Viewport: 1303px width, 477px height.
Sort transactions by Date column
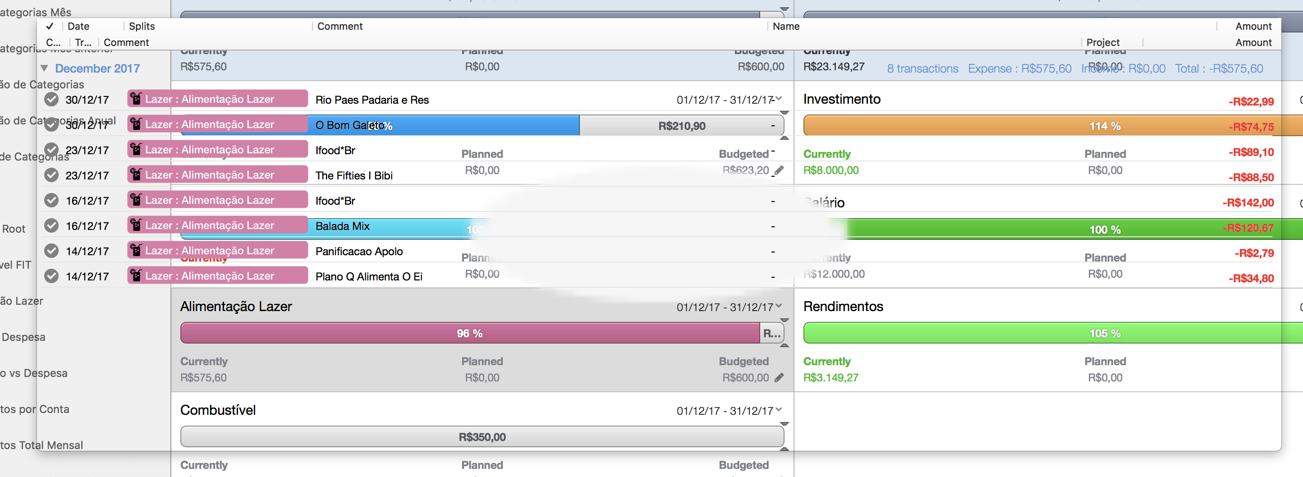[78, 26]
